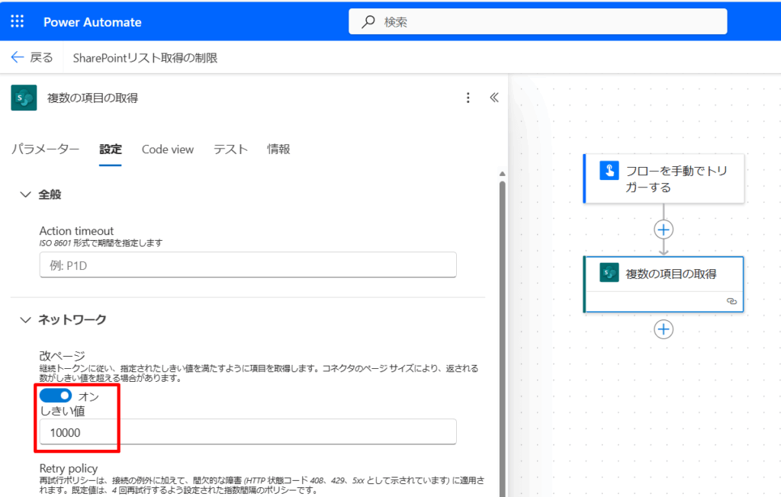Image resolution: width=781 pixels, height=497 pixels.
Task: Click the SharePoint icon in panel header
Action: point(24,98)
